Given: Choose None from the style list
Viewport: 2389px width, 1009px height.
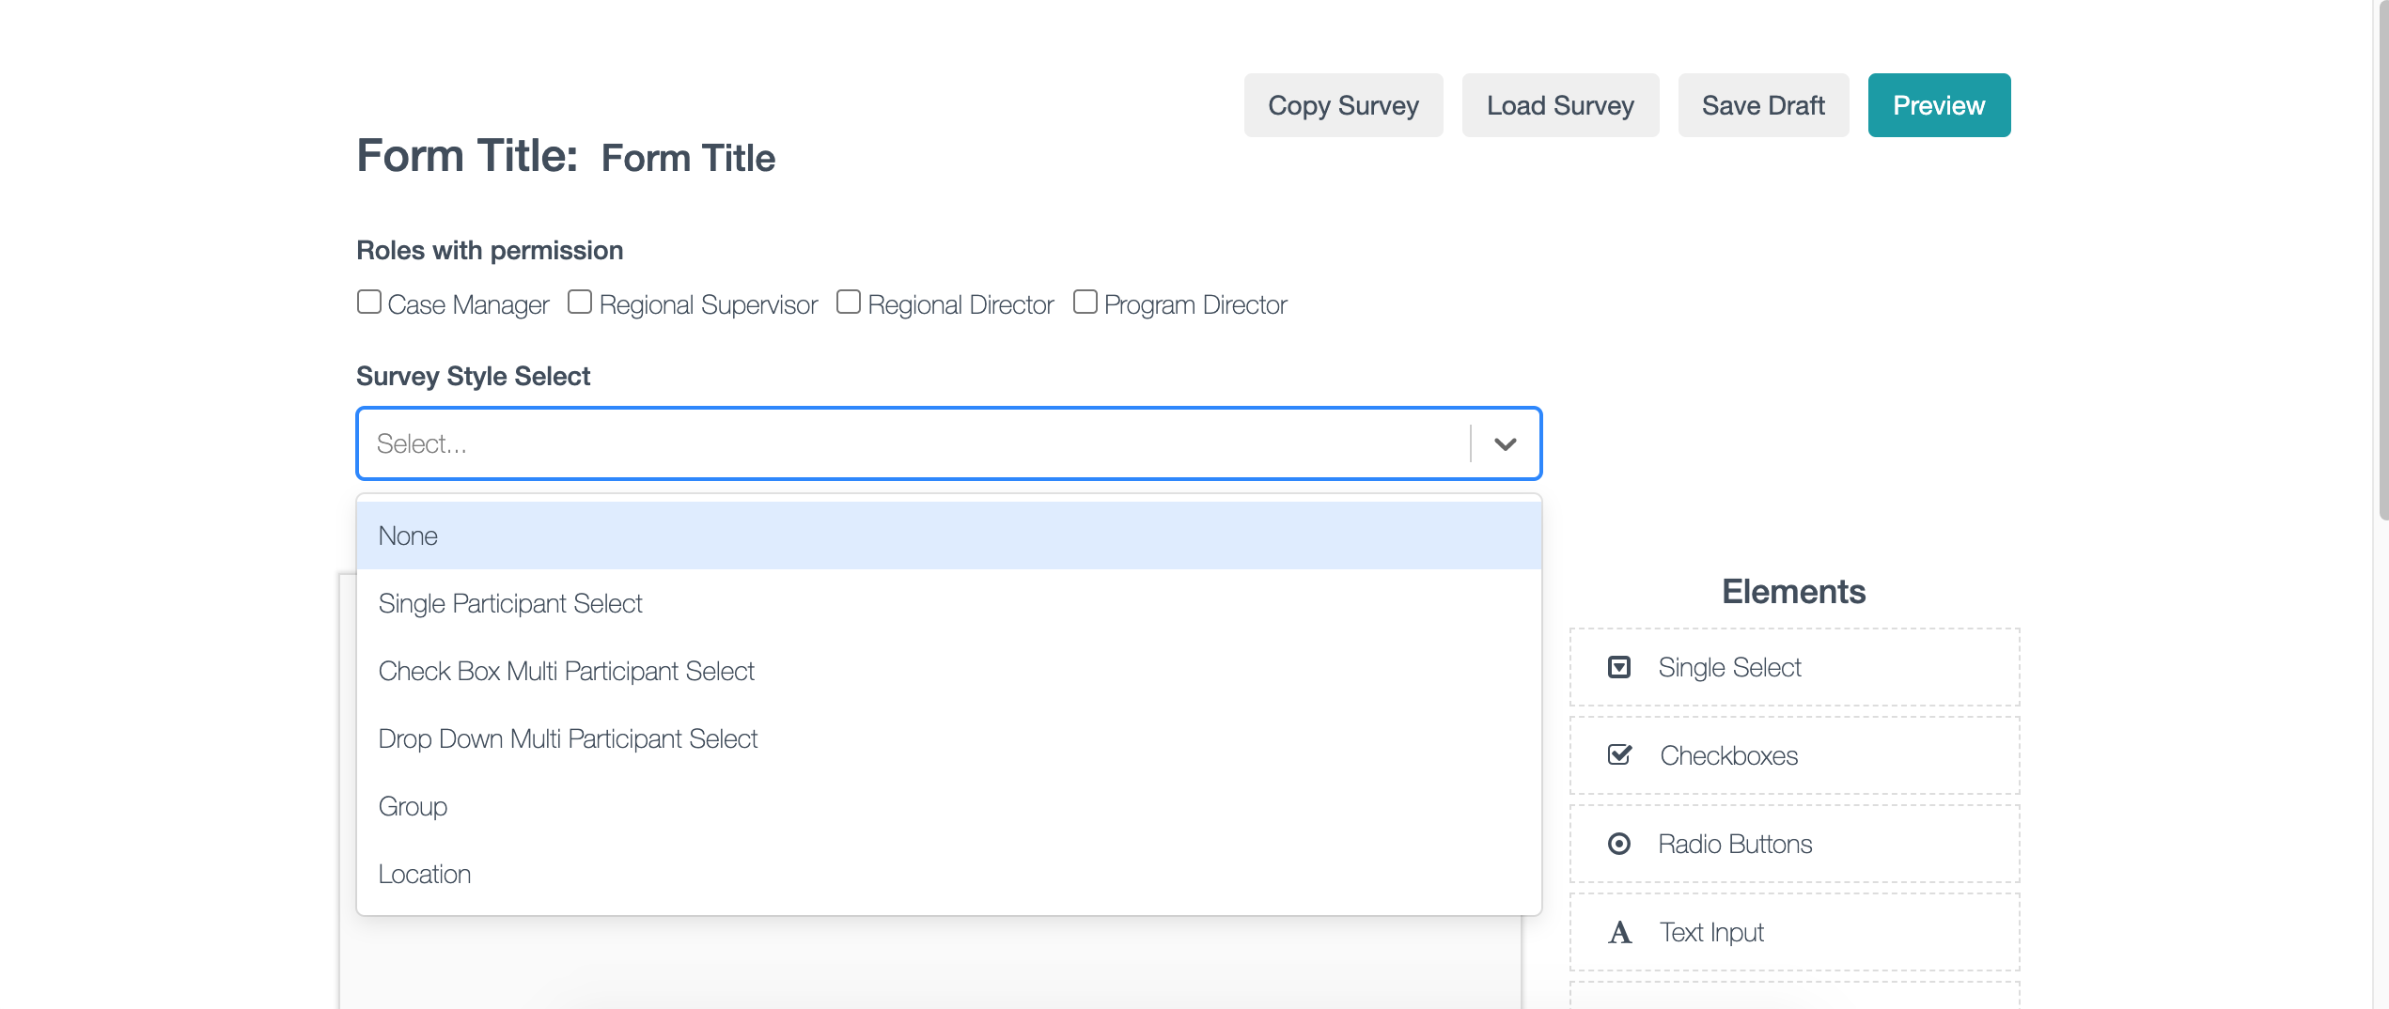Looking at the screenshot, I should [x=408, y=536].
